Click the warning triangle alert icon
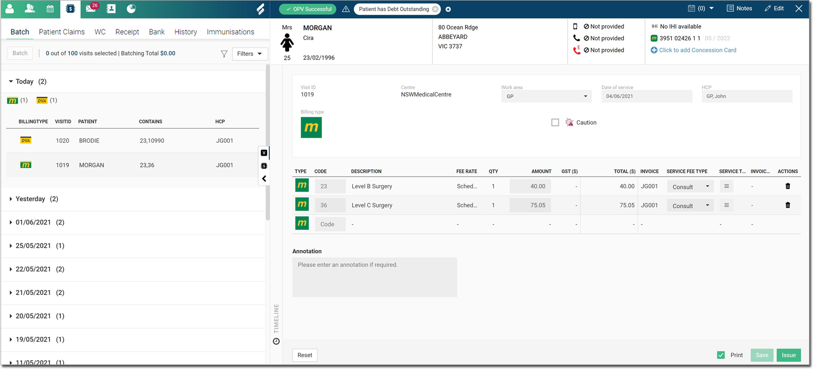This screenshot has height=369, width=813. (x=346, y=9)
